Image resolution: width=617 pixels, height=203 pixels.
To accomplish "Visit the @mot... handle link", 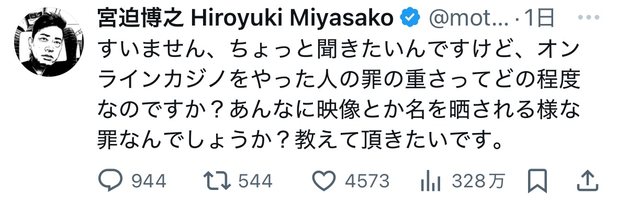I will pos(469,19).
